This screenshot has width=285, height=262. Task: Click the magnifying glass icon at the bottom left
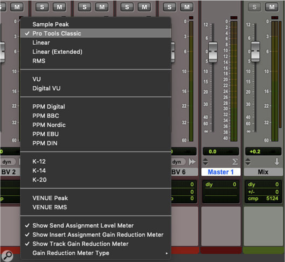[7, 256]
